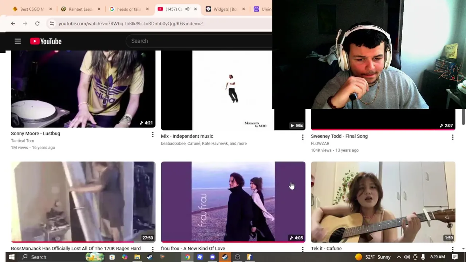Viewport: 466px width, 262px height.
Task: Open the Copilot taskbar icon
Action: (125, 257)
